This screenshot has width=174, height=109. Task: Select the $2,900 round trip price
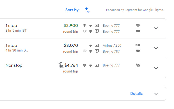[71, 26]
